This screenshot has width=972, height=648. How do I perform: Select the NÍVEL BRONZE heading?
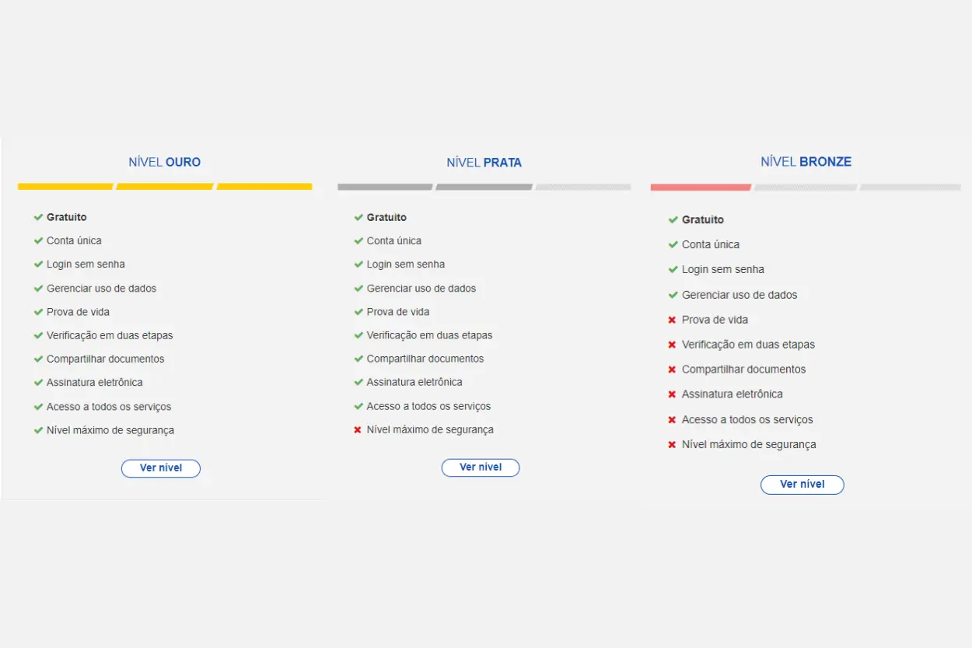[x=806, y=162]
